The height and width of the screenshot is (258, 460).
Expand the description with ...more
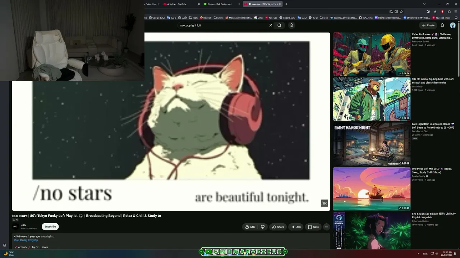coord(44,247)
